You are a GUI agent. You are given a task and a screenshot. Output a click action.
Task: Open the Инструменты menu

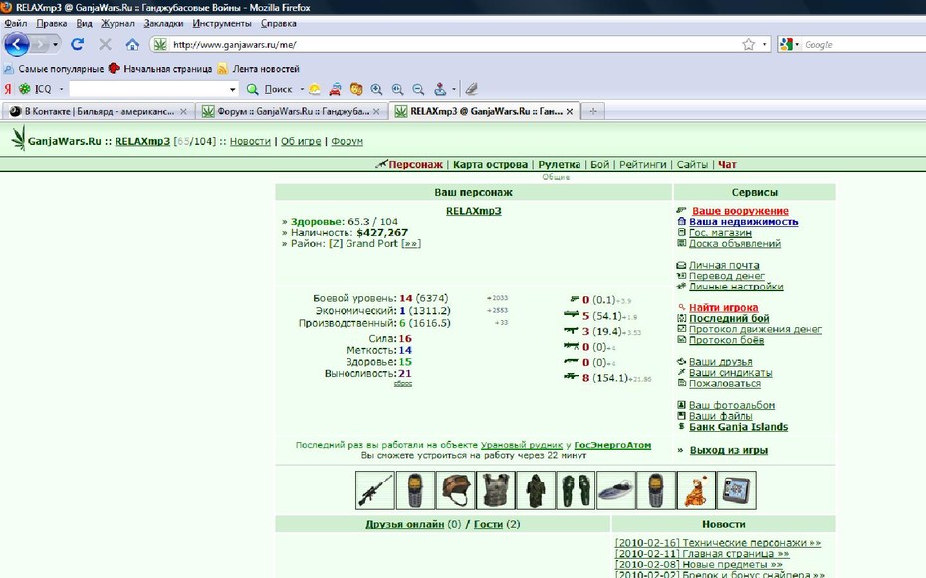(x=222, y=24)
